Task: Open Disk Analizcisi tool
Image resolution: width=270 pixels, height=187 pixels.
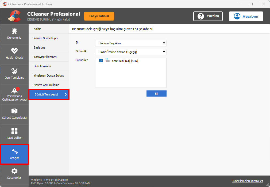Action: click(x=42, y=66)
